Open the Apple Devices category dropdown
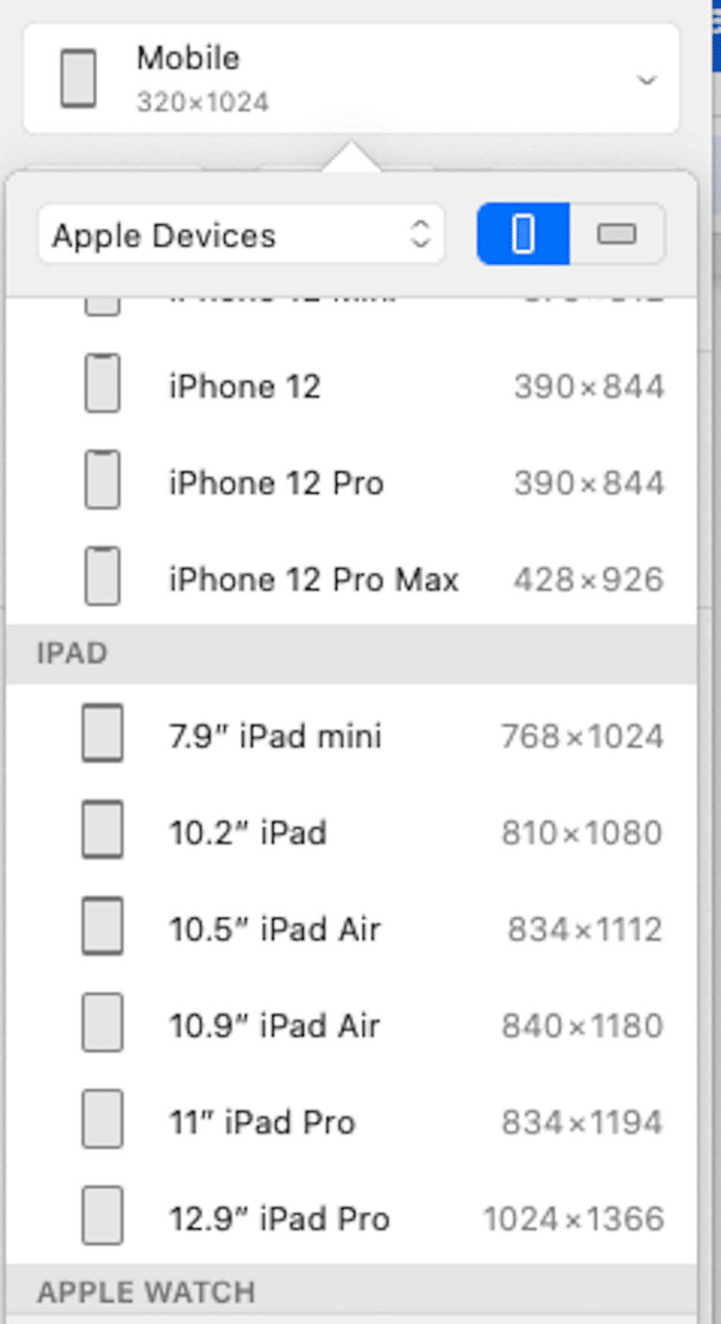This screenshot has width=721, height=1324. click(x=240, y=235)
